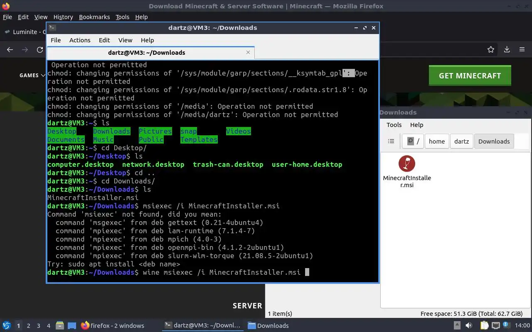Open the terminal View menu
This screenshot has height=332, width=532.
tap(125, 40)
